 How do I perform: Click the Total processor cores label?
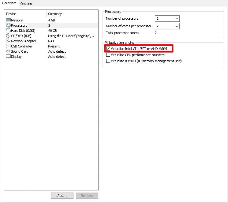pyautogui.click(x=122, y=33)
